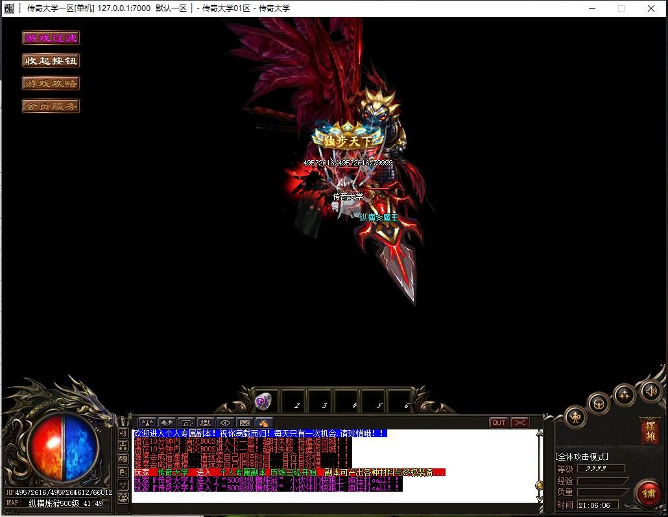Screen dimensions: 668x517
Task: Click the [全体攻击模式] attack mode label
Action: tap(582, 457)
